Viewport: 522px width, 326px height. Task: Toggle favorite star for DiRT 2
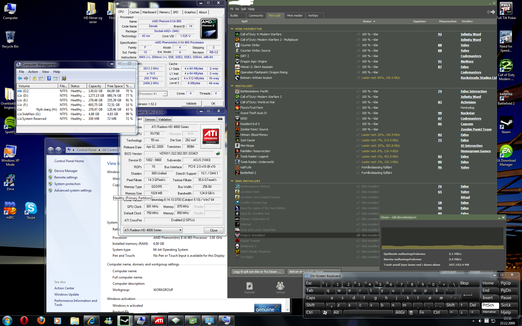point(358,56)
